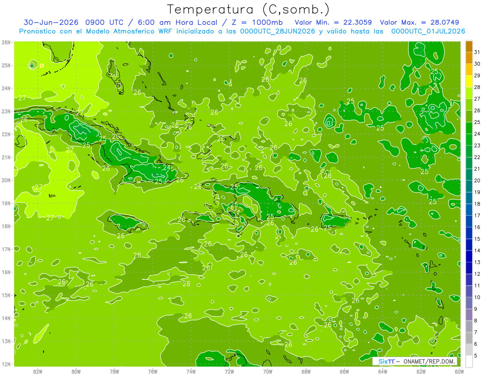Click the 18N latitude axis label

tap(6, 226)
